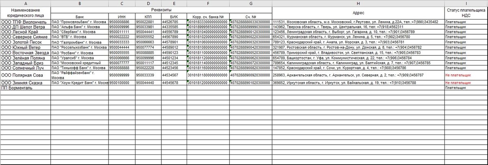This screenshot has width=488, height=165.
Task: Click account cell 40702888900520300000
Action: (251, 52)
